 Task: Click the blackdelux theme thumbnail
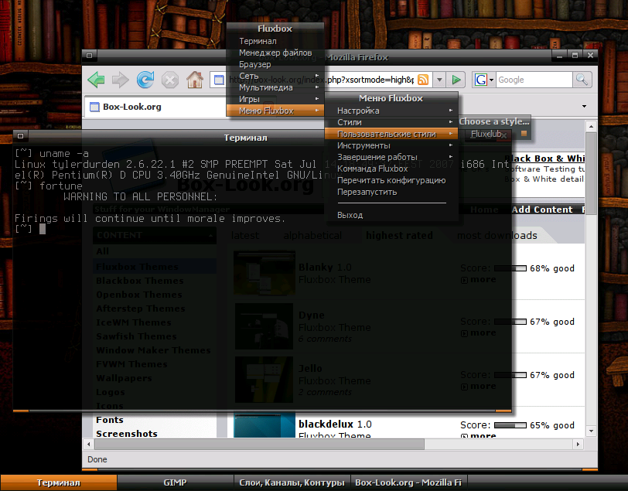pos(265,425)
